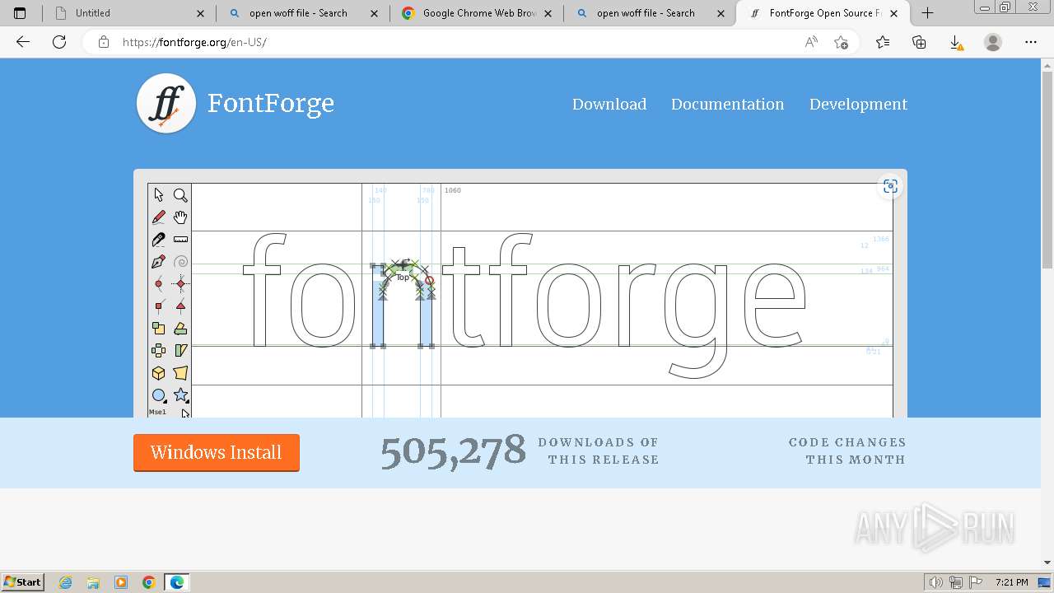Open Settings and more menu
The height and width of the screenshot is (593, 1054).
pyautogui.click(x=1031, y=42)
